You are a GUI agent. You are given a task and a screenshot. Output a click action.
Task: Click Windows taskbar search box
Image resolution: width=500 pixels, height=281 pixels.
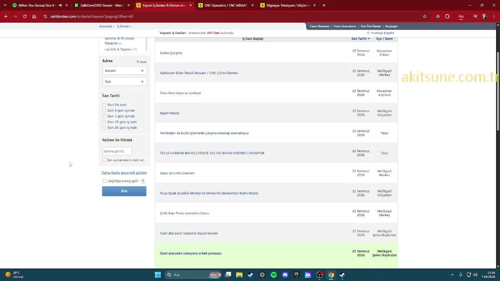pos(194,275)
